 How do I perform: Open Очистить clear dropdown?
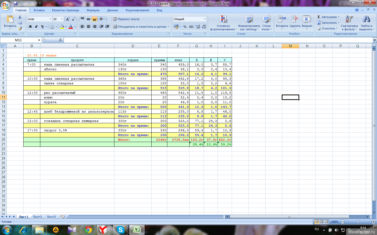328,28
